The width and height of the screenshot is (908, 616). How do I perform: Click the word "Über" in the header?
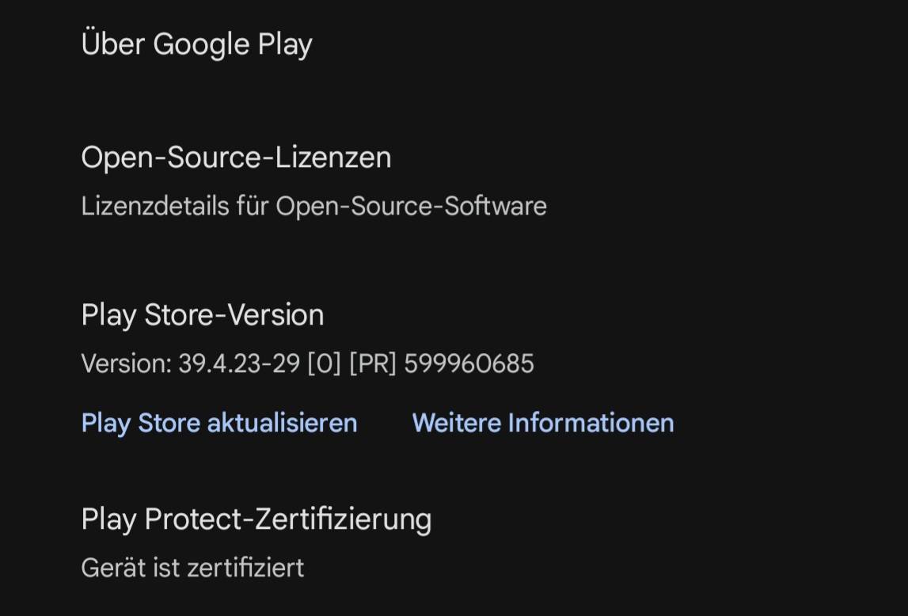112,44
